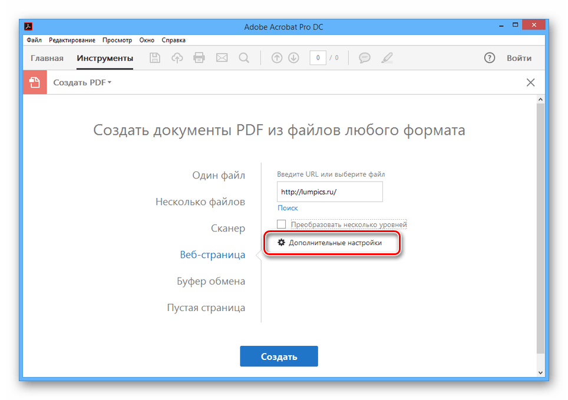
Task: Go to previous page arrow icon
Action: (x=277, y=58)
